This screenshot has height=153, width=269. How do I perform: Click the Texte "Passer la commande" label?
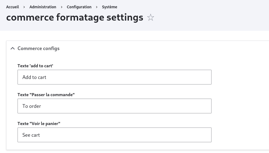46,95
